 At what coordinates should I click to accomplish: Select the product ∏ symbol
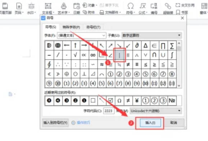pos(163,46)
